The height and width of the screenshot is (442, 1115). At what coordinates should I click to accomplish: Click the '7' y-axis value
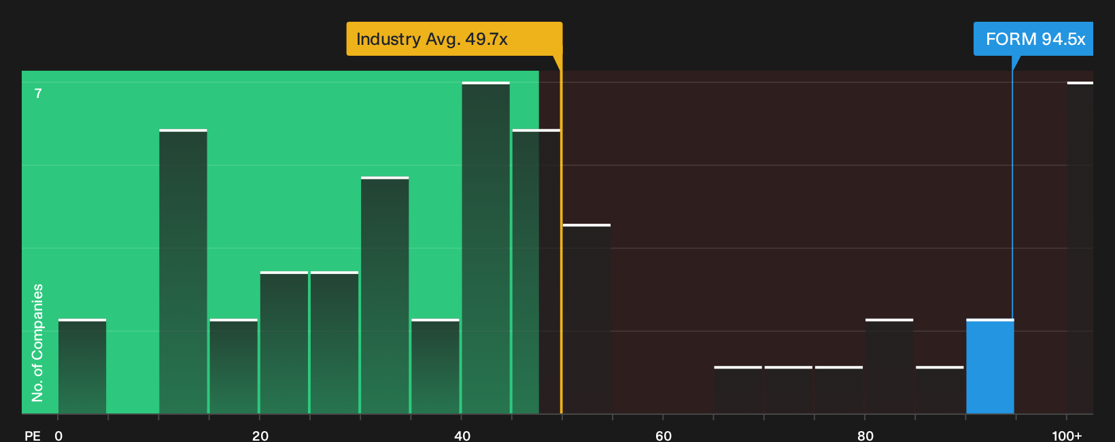tap(38, 93)
